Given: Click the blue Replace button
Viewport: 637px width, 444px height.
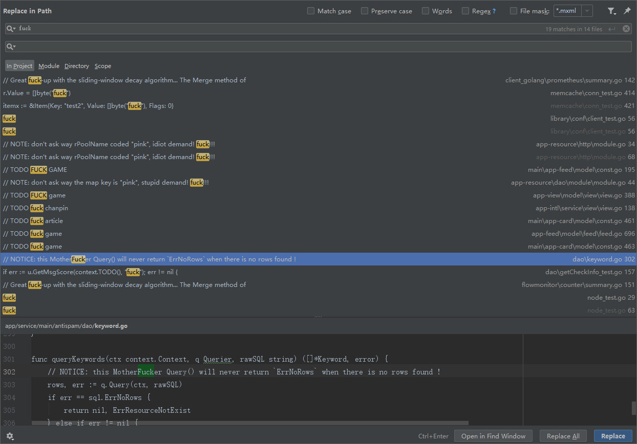Looking at the screenshot, I should coord(613,436).
